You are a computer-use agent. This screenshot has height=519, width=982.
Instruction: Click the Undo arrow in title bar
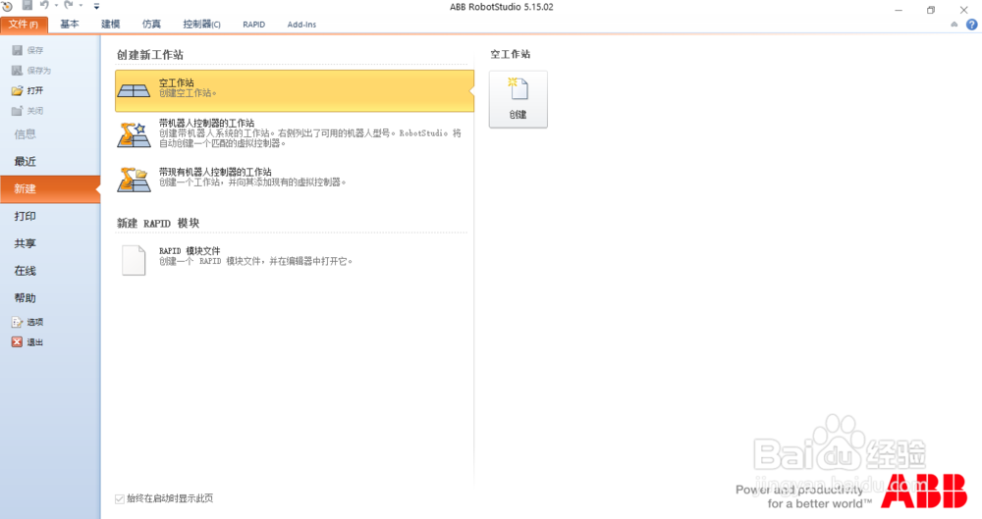(x=44, y=6)
